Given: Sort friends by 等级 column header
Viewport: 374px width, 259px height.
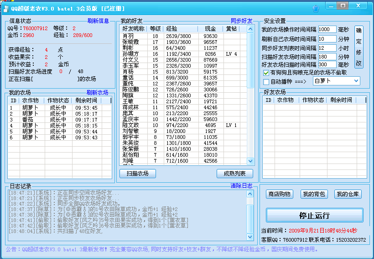Looking at the screenshot, I should point(155,29).
